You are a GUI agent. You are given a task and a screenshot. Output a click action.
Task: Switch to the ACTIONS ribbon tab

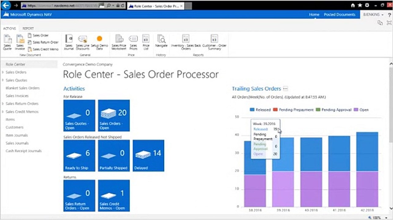(x=9, y=28)
